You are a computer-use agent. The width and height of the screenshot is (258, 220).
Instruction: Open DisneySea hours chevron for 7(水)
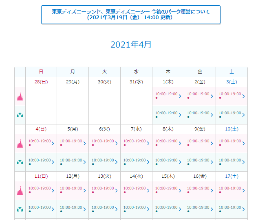pos(148,162)
